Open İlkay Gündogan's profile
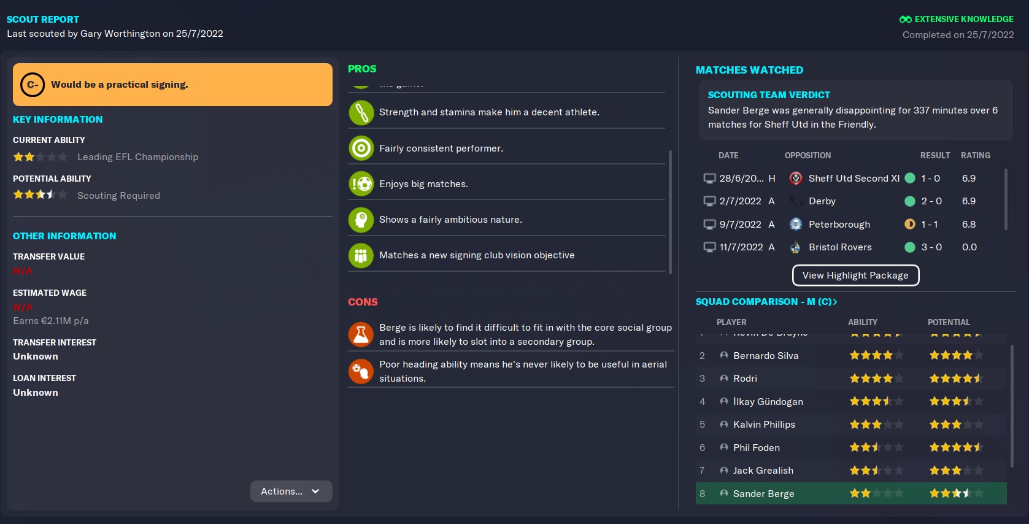 [x=768, y=402]
